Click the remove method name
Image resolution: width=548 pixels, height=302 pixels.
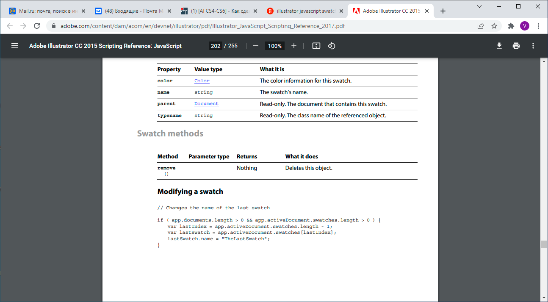pos(166,168)
